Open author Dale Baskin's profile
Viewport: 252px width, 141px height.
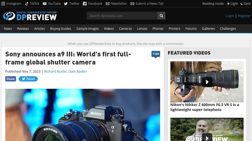78,71
